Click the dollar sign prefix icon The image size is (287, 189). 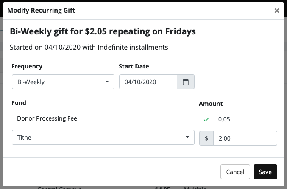click(x=206, y=138)
